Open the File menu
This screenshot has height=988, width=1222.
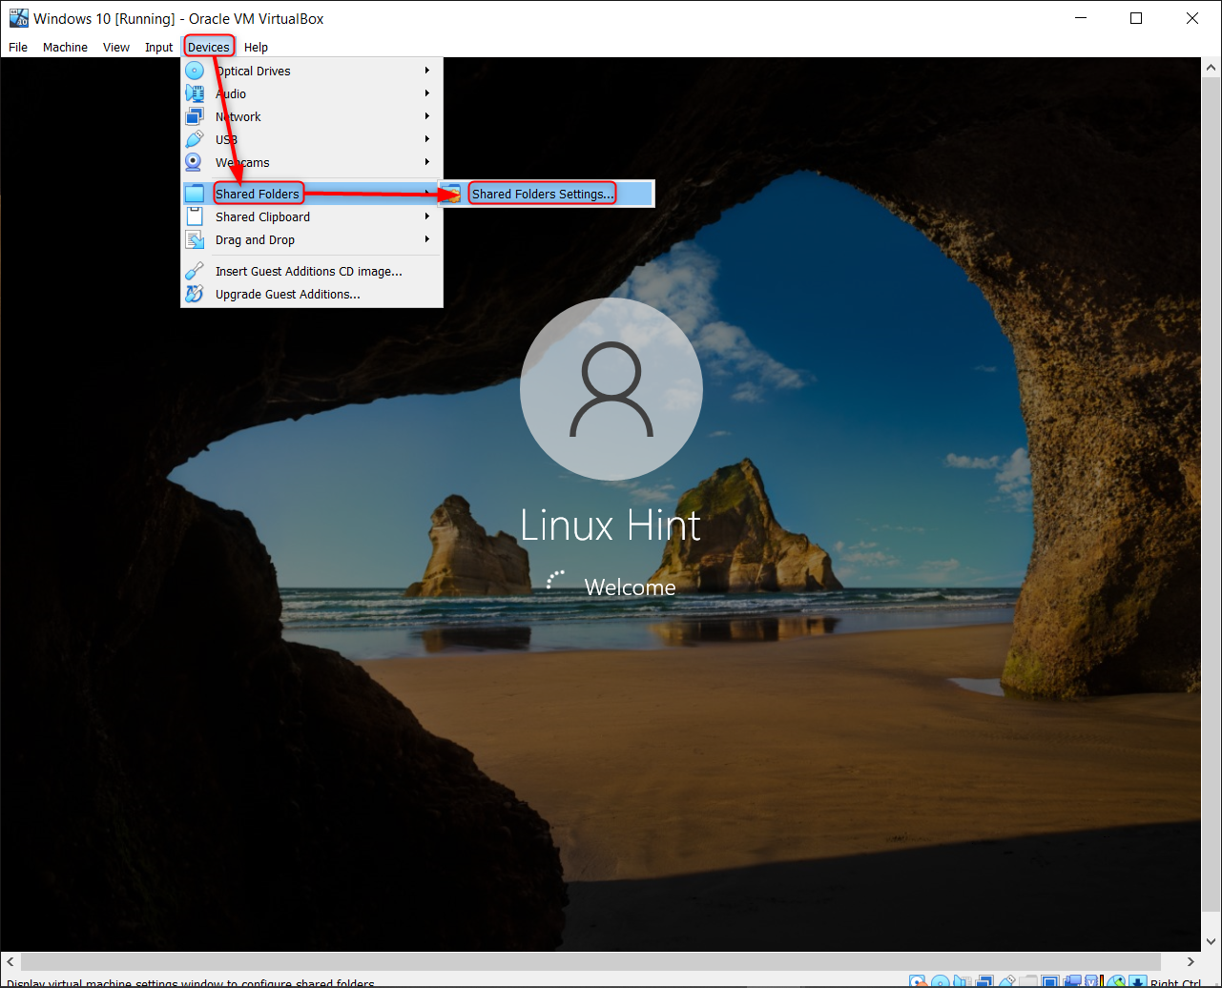[x=18, y=47]
